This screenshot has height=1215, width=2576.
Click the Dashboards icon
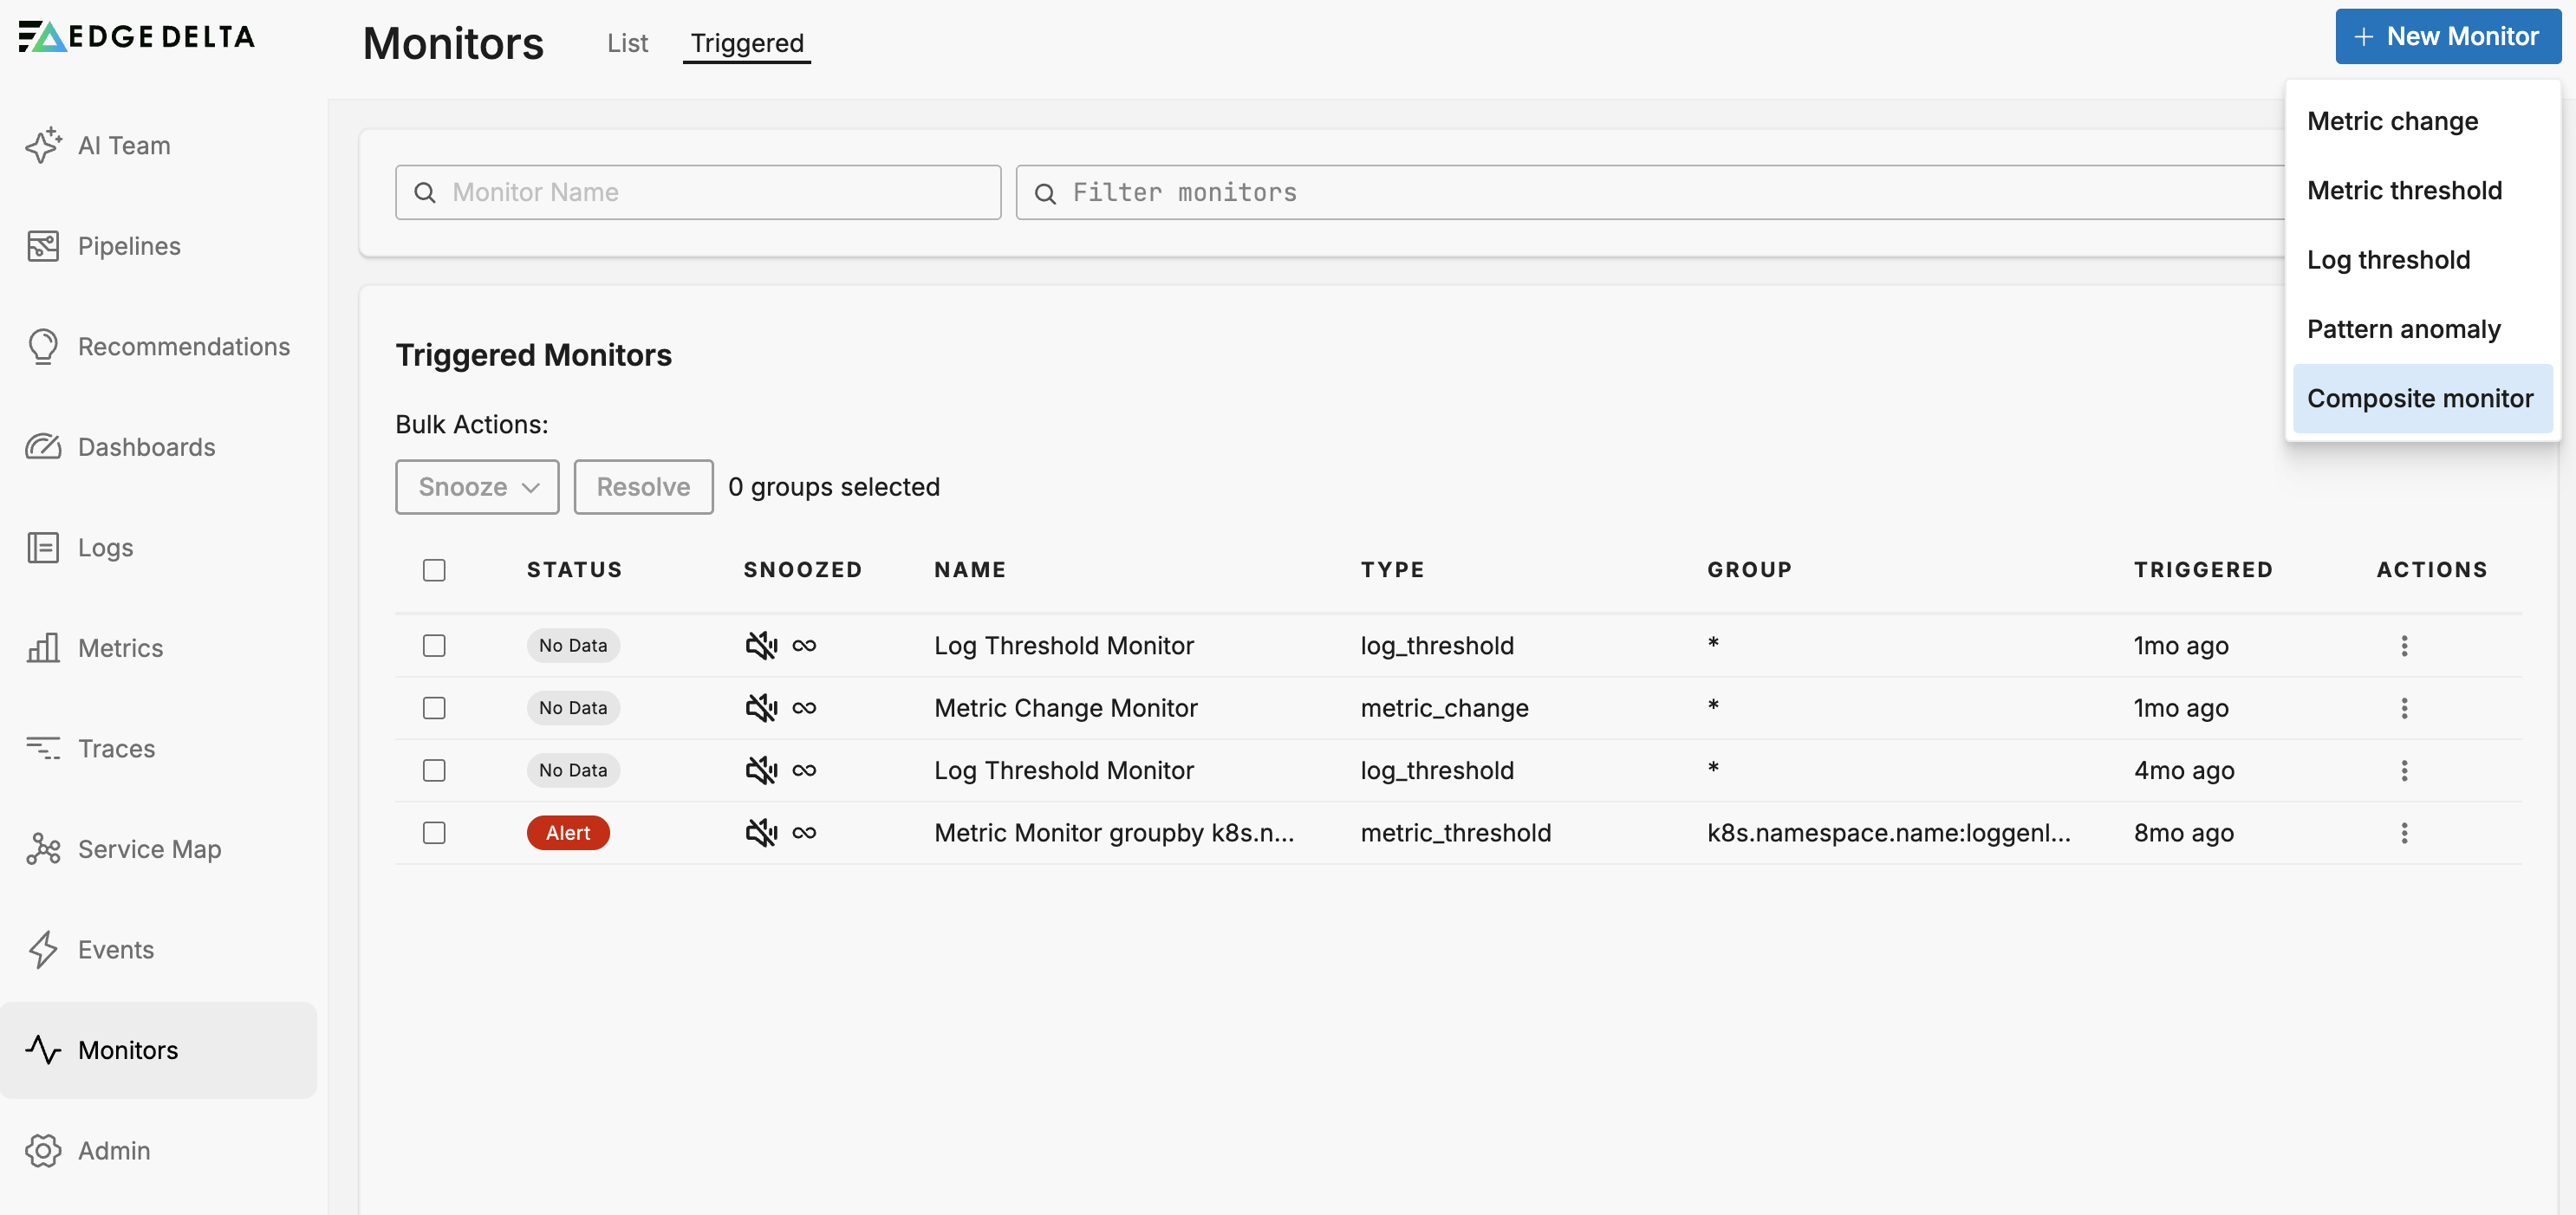click(x=44, y=447)
